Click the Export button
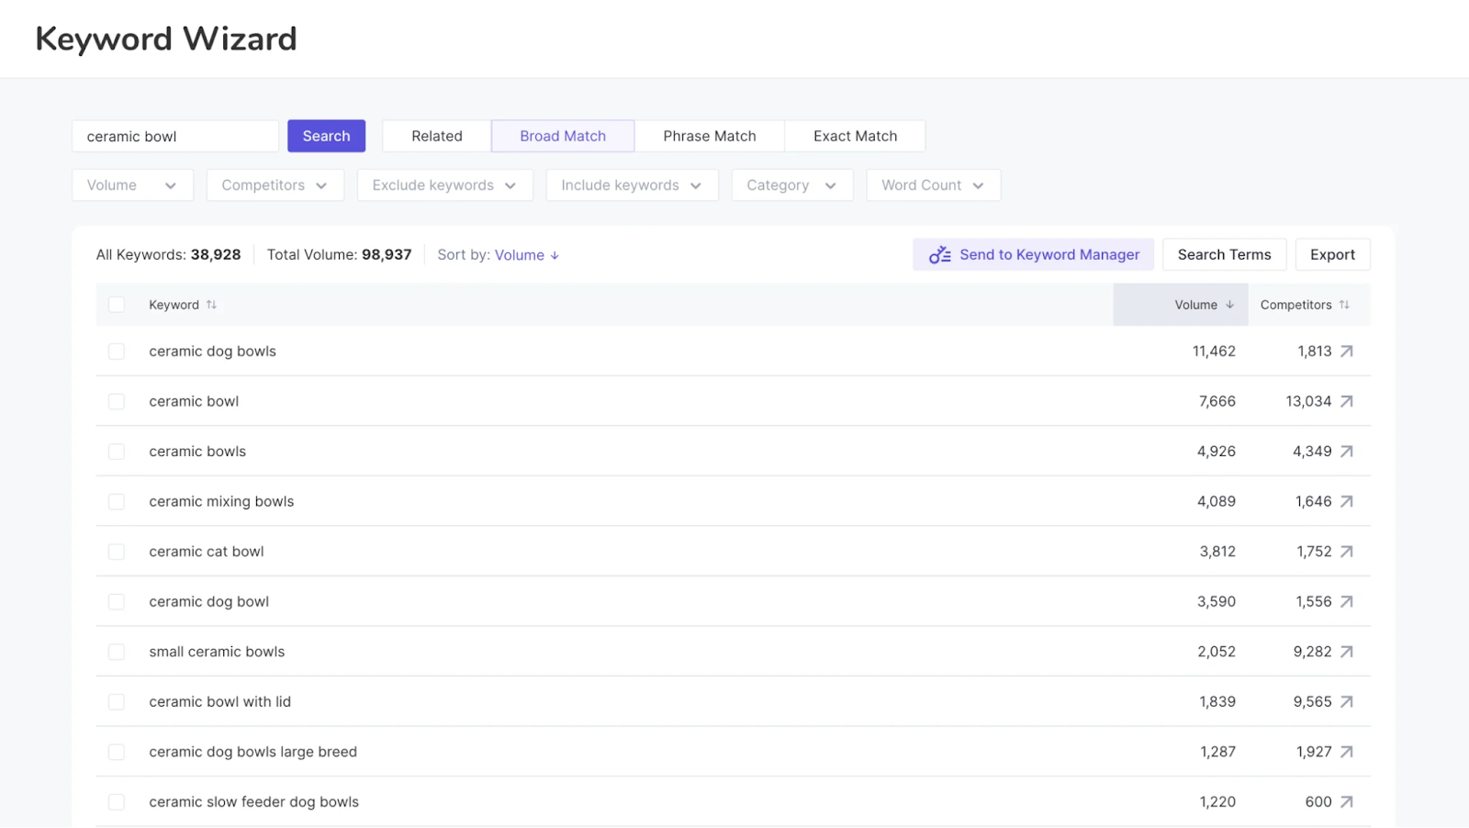This screenshot has height=828, width=1469. (1332, 254)
